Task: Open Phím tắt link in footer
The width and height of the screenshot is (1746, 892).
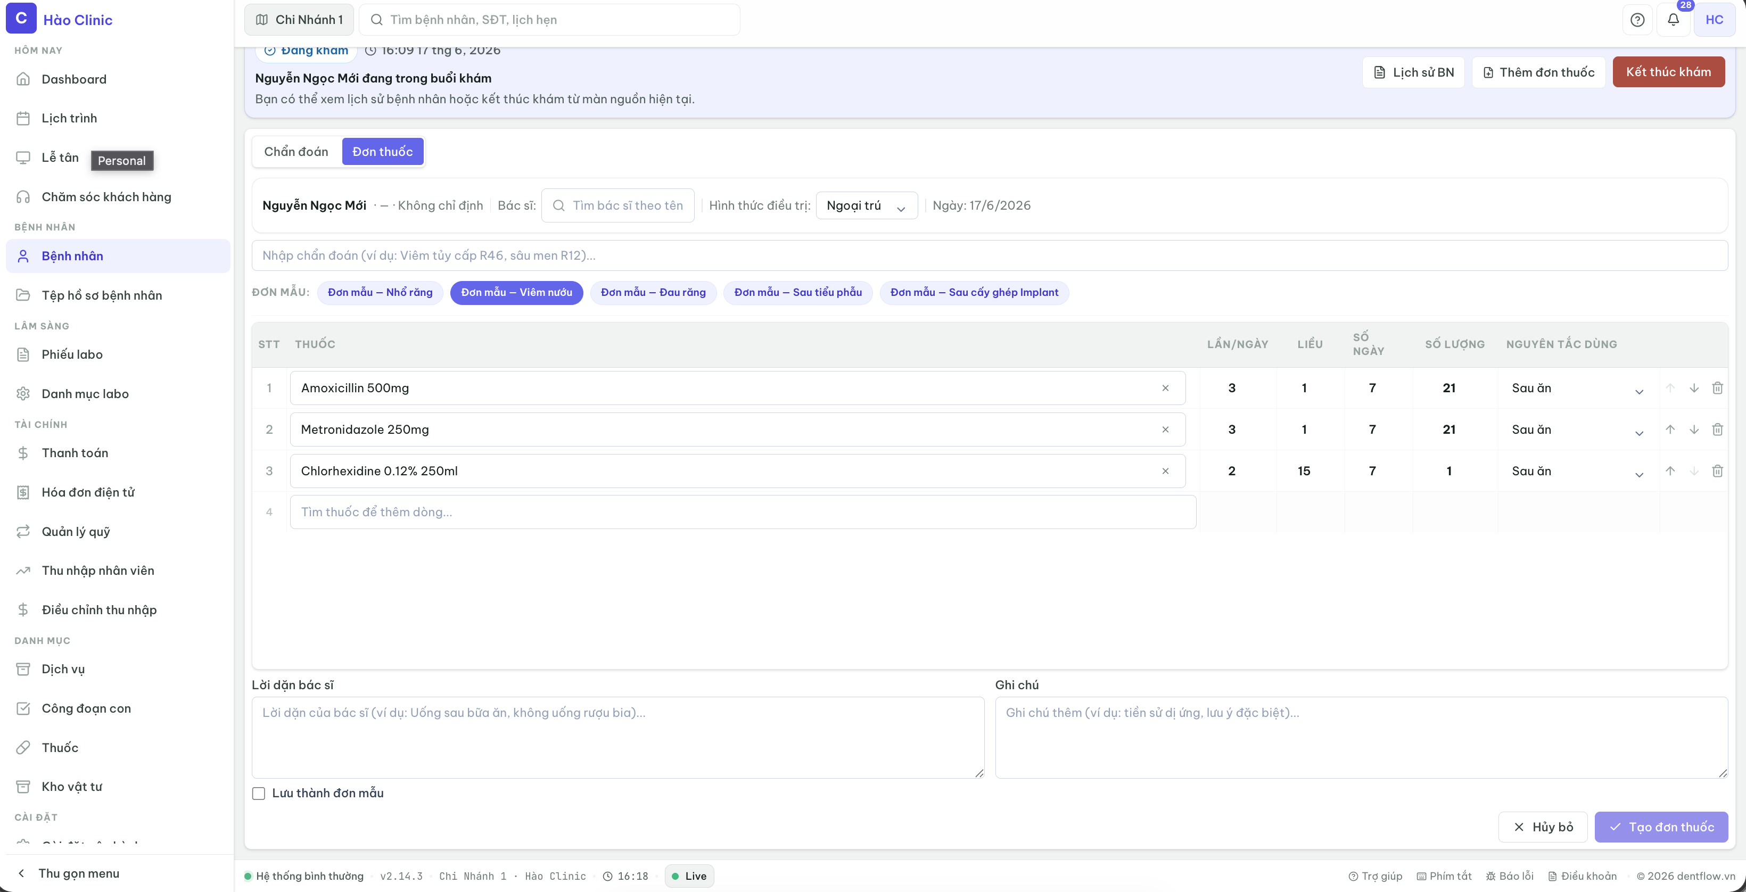Action: 1444,877
